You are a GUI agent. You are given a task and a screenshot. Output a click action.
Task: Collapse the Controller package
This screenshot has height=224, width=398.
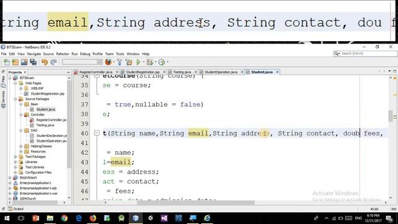(21, 114)
